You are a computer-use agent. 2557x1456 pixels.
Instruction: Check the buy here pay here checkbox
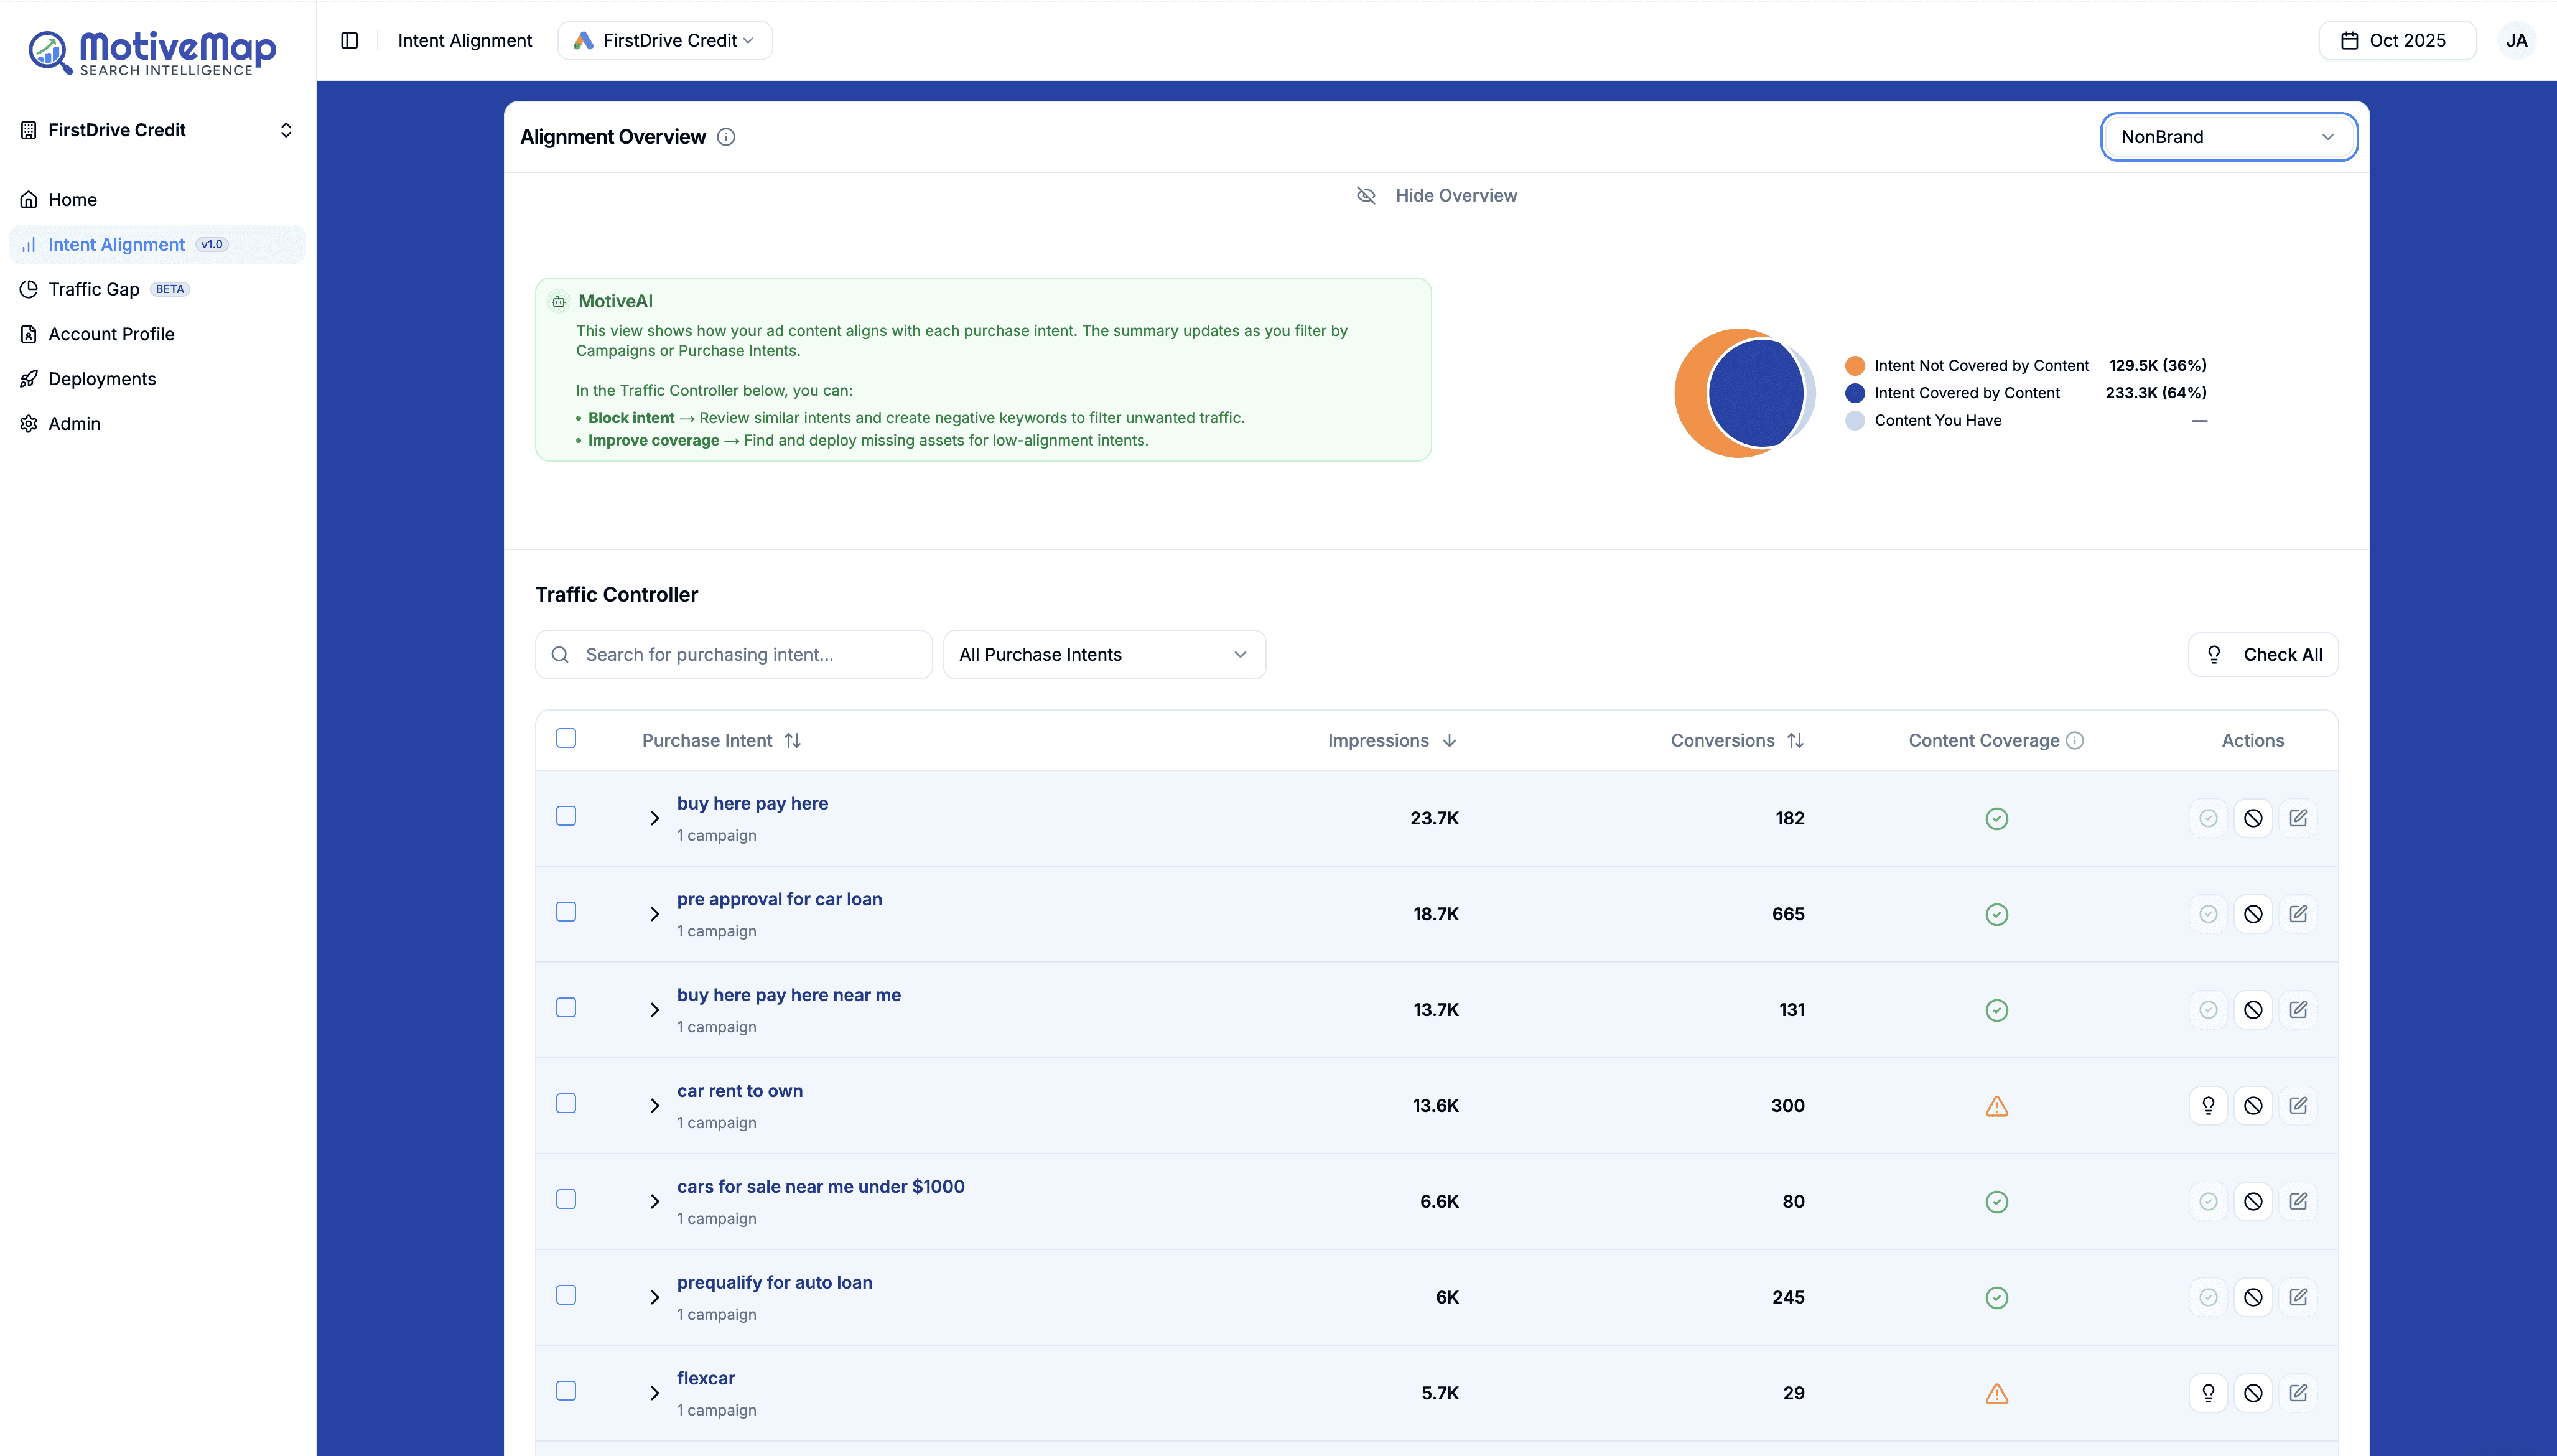point(566,816)
